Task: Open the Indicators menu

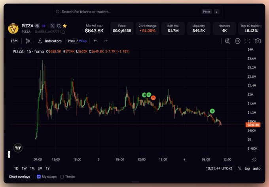Action: tap(53, 41)
